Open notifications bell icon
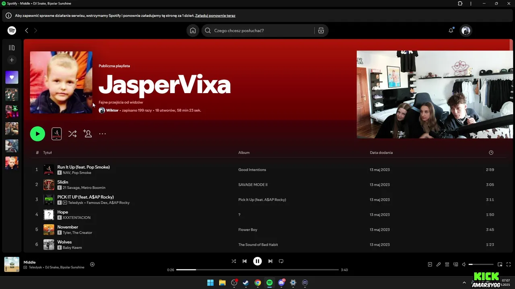Image resolution: width=515 pixels, height=289 pixels. (451, 31)
